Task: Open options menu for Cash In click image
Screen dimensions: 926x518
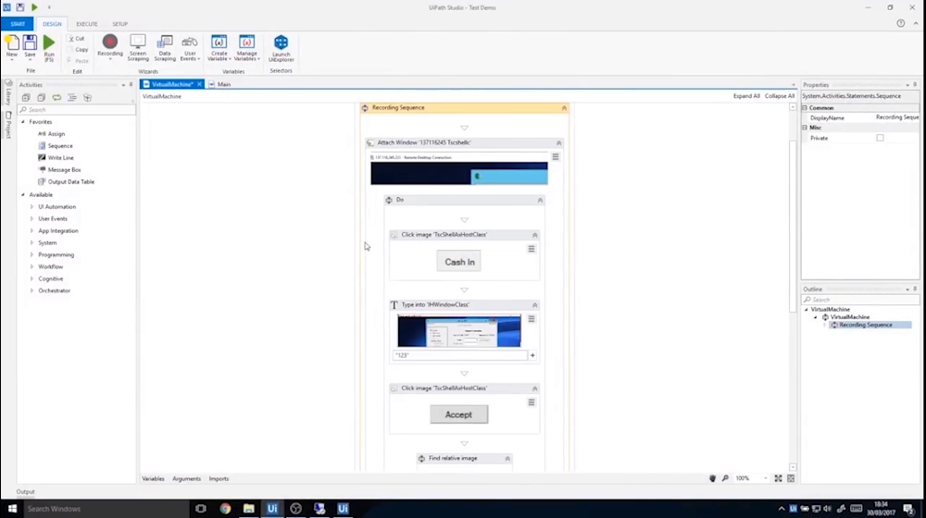Action: click(x=532, y=249)
